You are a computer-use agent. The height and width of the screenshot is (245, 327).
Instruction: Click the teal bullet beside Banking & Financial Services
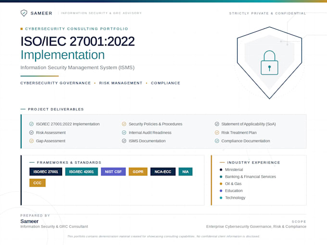click(x=221, y=177)
